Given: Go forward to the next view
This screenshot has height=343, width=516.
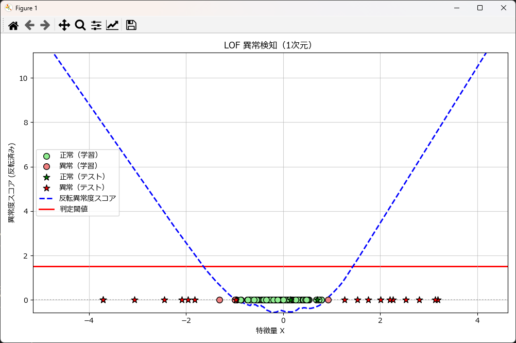Looking at the screenshot, I should (x=45, y=25).
